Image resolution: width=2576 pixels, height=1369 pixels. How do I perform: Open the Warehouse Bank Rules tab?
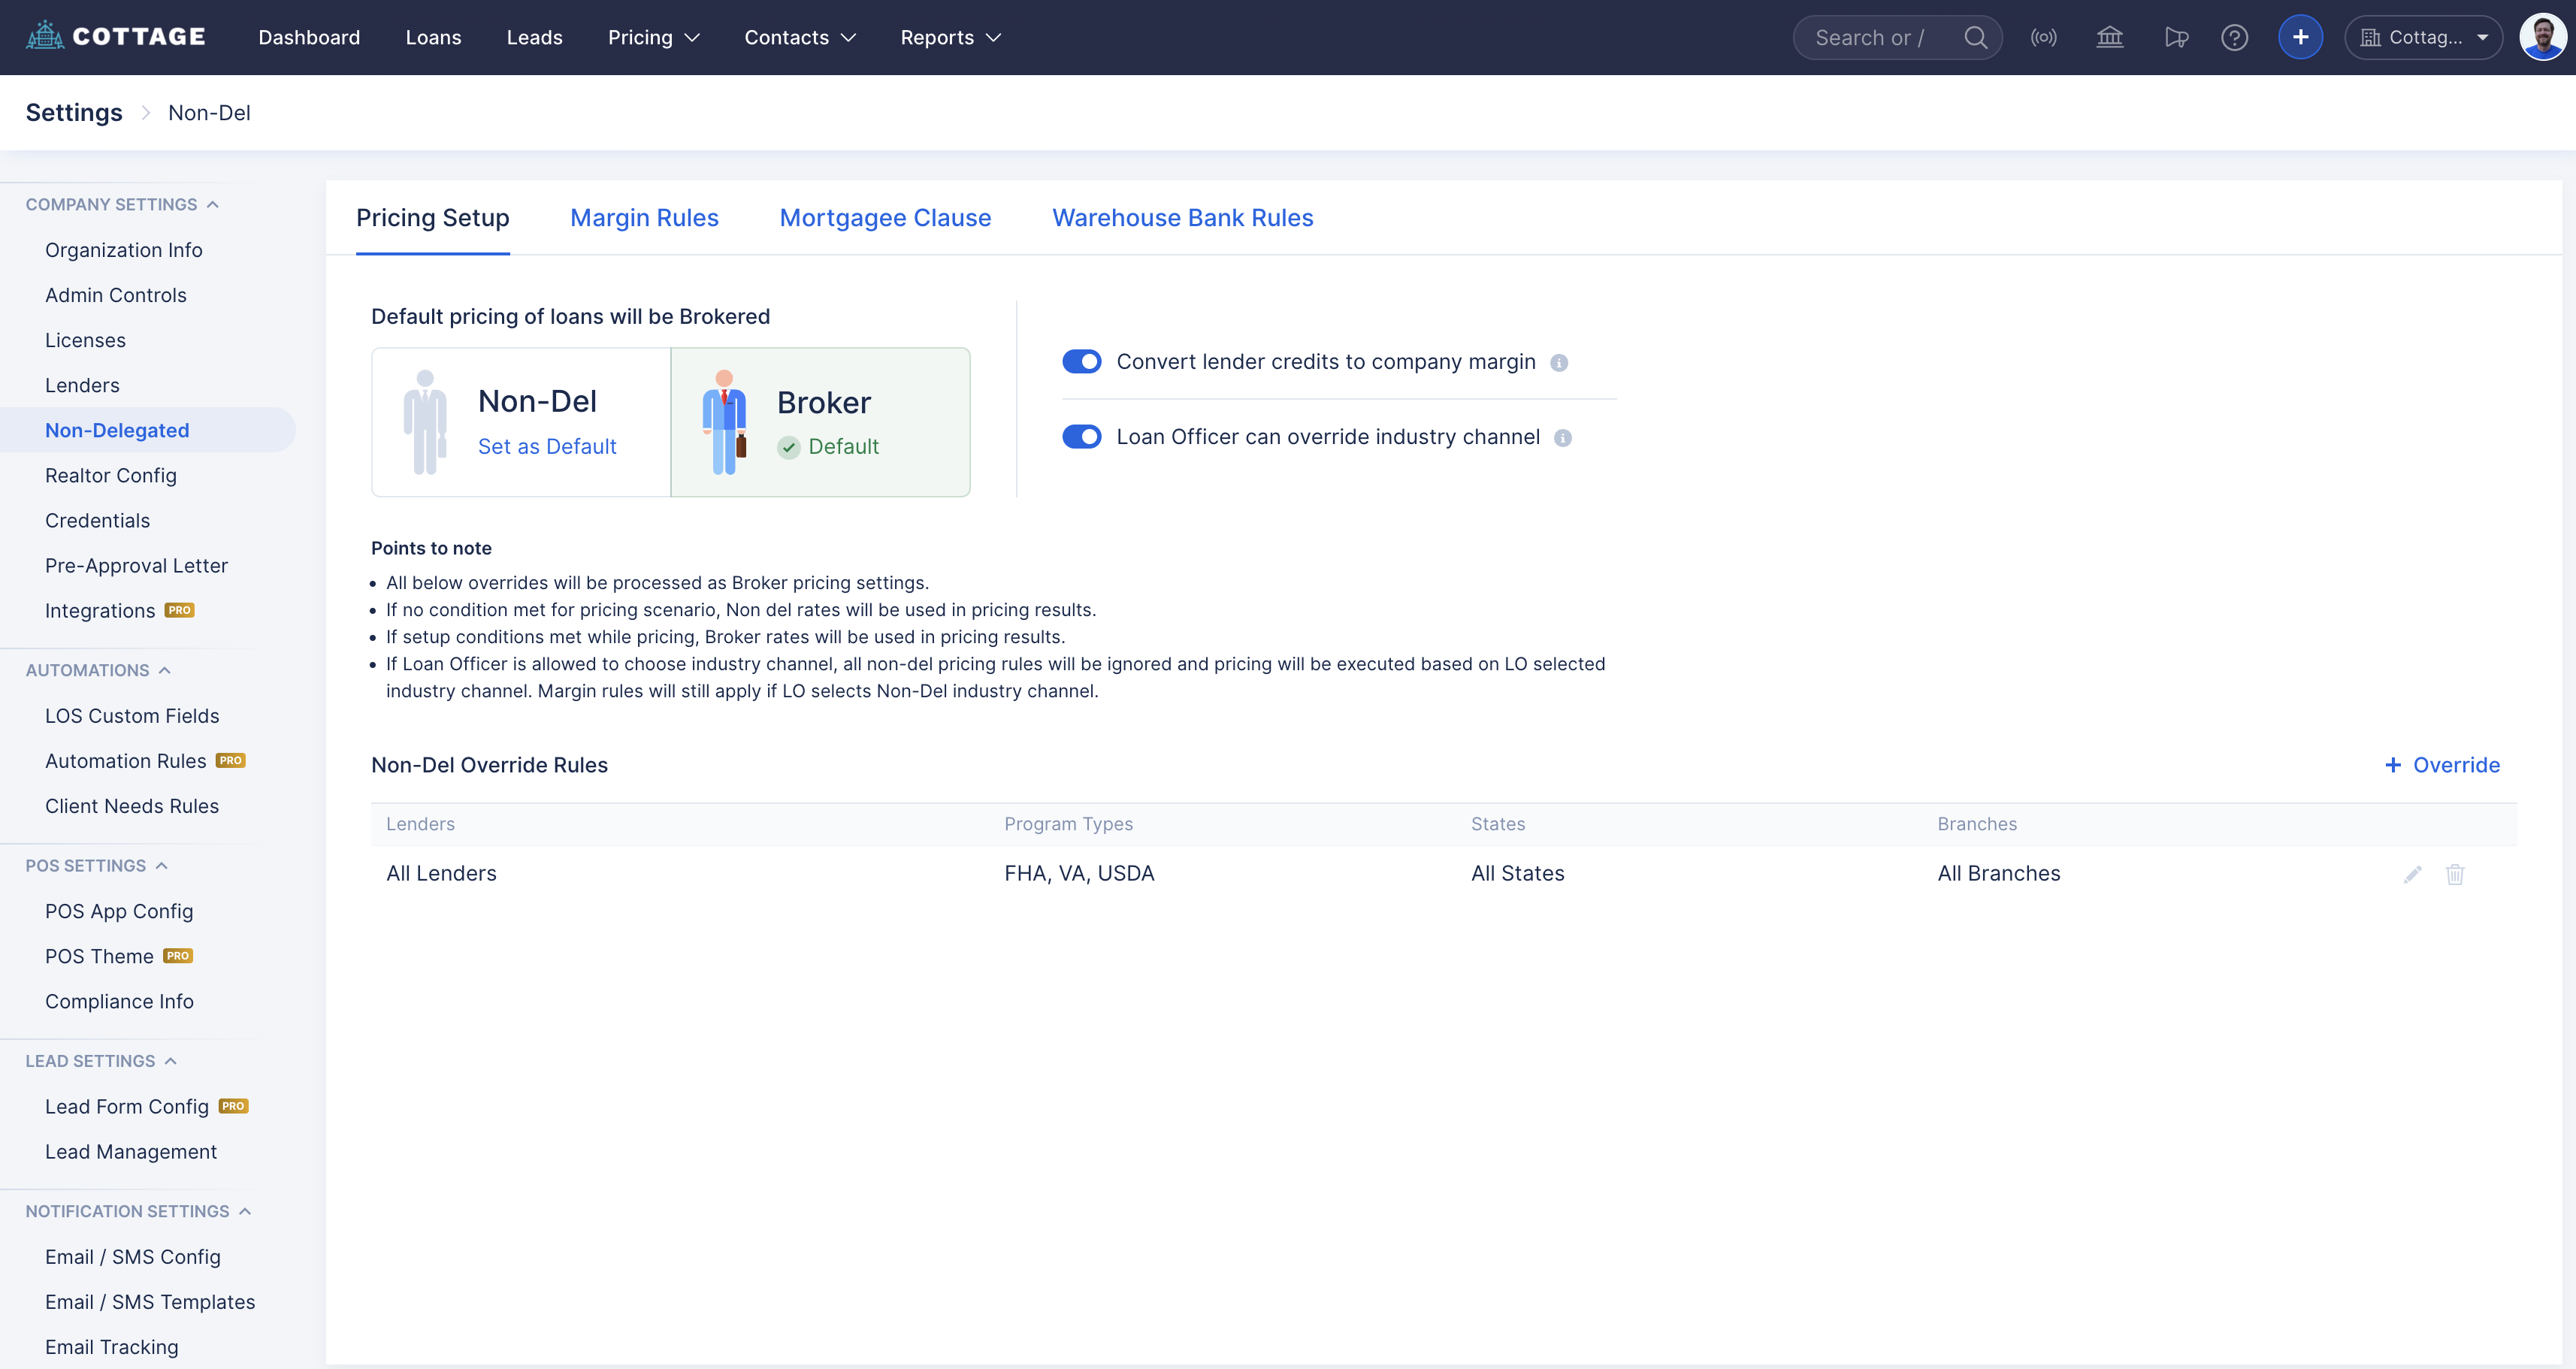pos(1182,217)
